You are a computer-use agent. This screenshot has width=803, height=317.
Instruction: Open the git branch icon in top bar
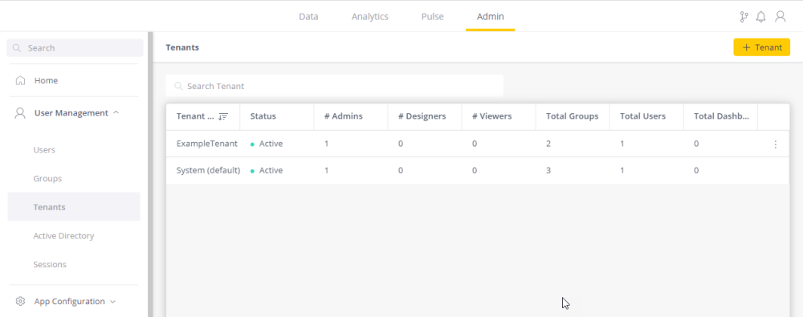pos(744,17)
